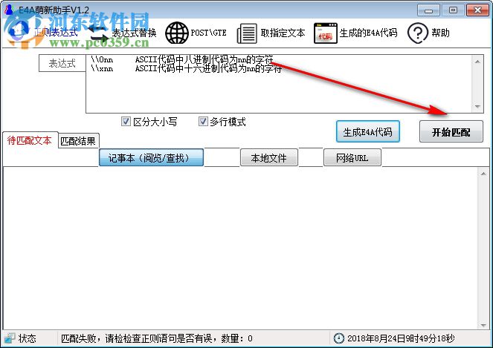Click the POST\GTE globe icon

177,33
